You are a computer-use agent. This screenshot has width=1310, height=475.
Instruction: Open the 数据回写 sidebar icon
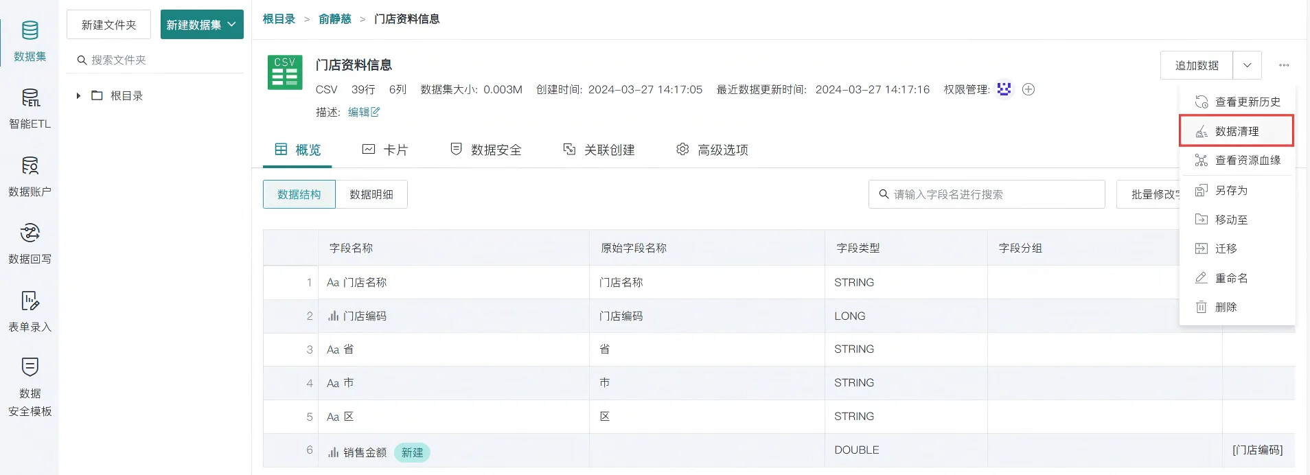(x=30, y=243)
